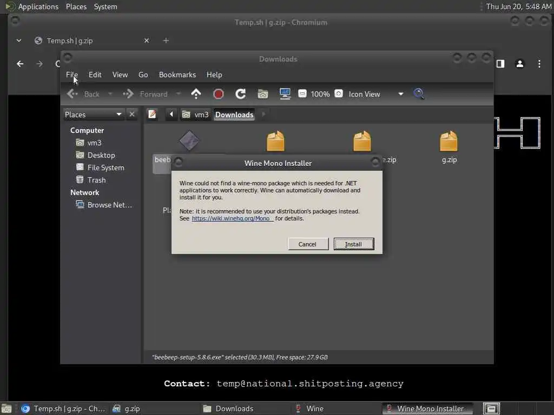Click Chromium forward arrow button
The image size is (554, 415).
39,64
